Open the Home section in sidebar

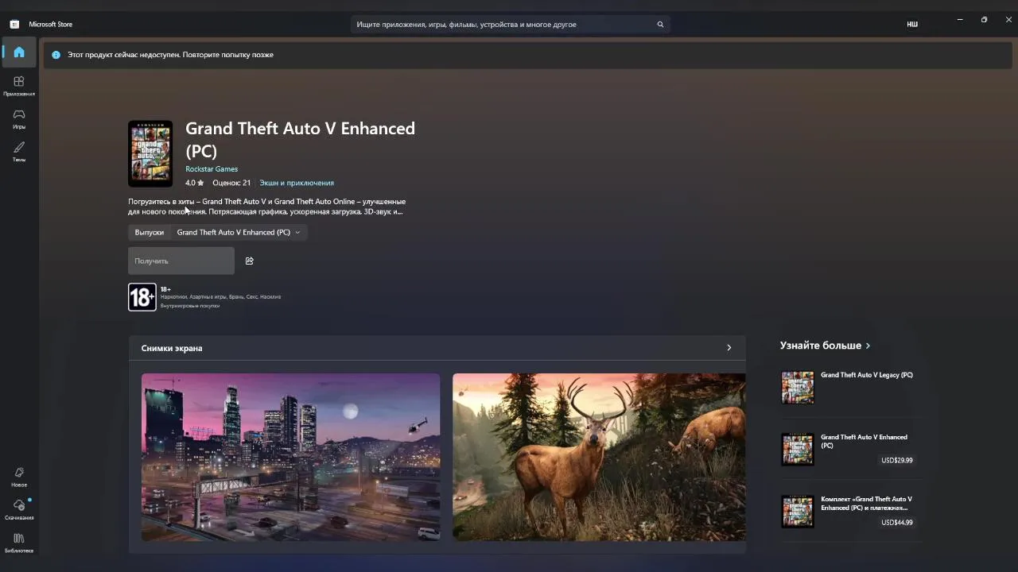pyautogui.click(x=19, y=52)
